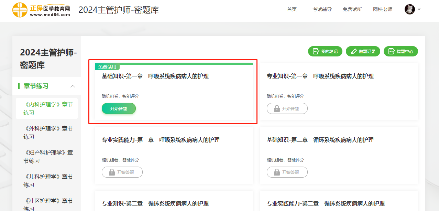Start answering 基础知识-第一章 free trial
The height and width of the screenshot is (211, 439).
pyautogui.click(x=119, y=108)
